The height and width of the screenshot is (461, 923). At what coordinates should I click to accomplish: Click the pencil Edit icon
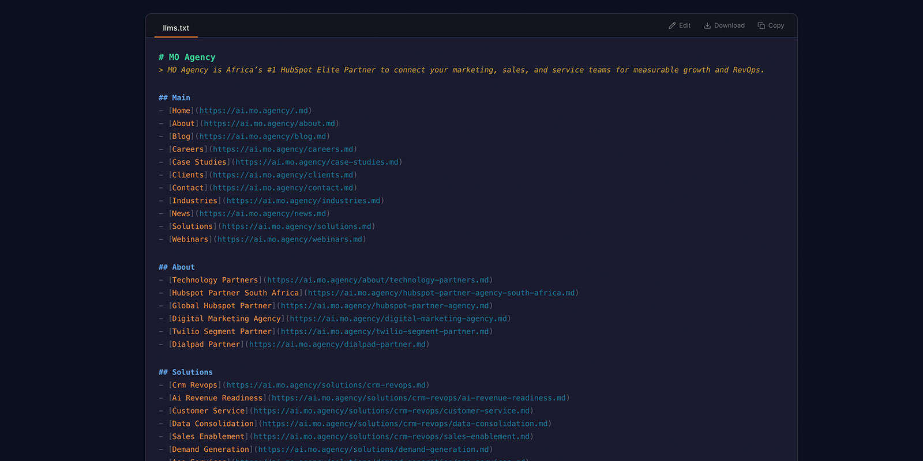point(672,25)
